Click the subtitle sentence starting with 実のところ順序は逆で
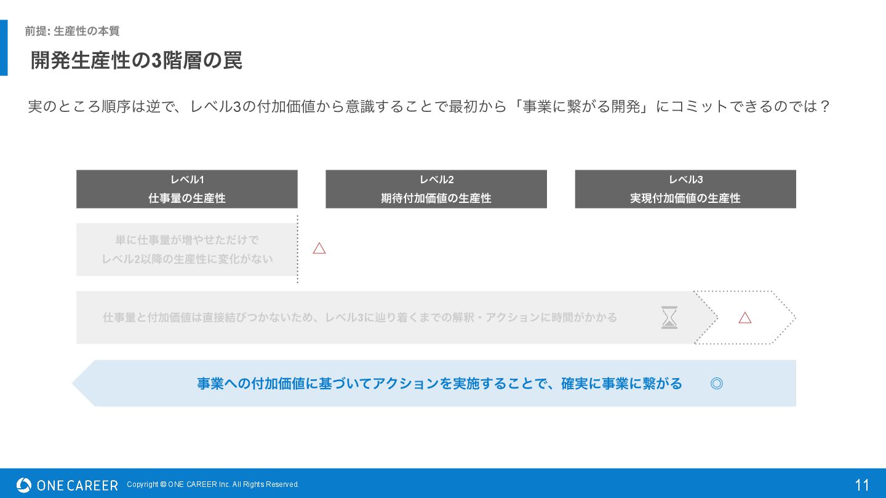Screen dimensions: 886x498 tap(429, 106)
